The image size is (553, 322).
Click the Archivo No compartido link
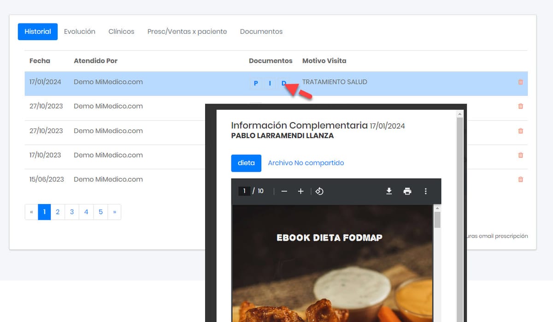point(306,163)
